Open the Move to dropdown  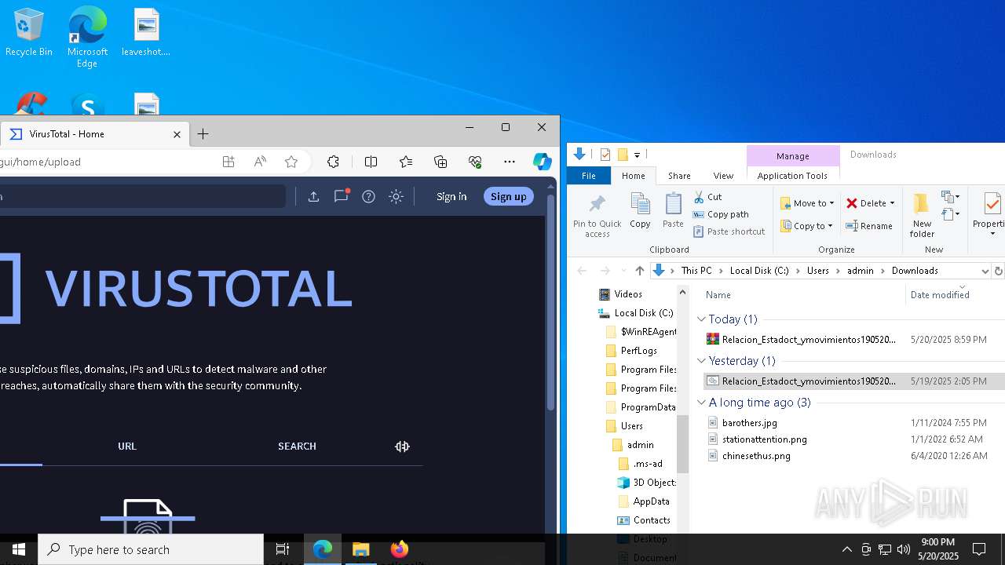coord(807,203)
